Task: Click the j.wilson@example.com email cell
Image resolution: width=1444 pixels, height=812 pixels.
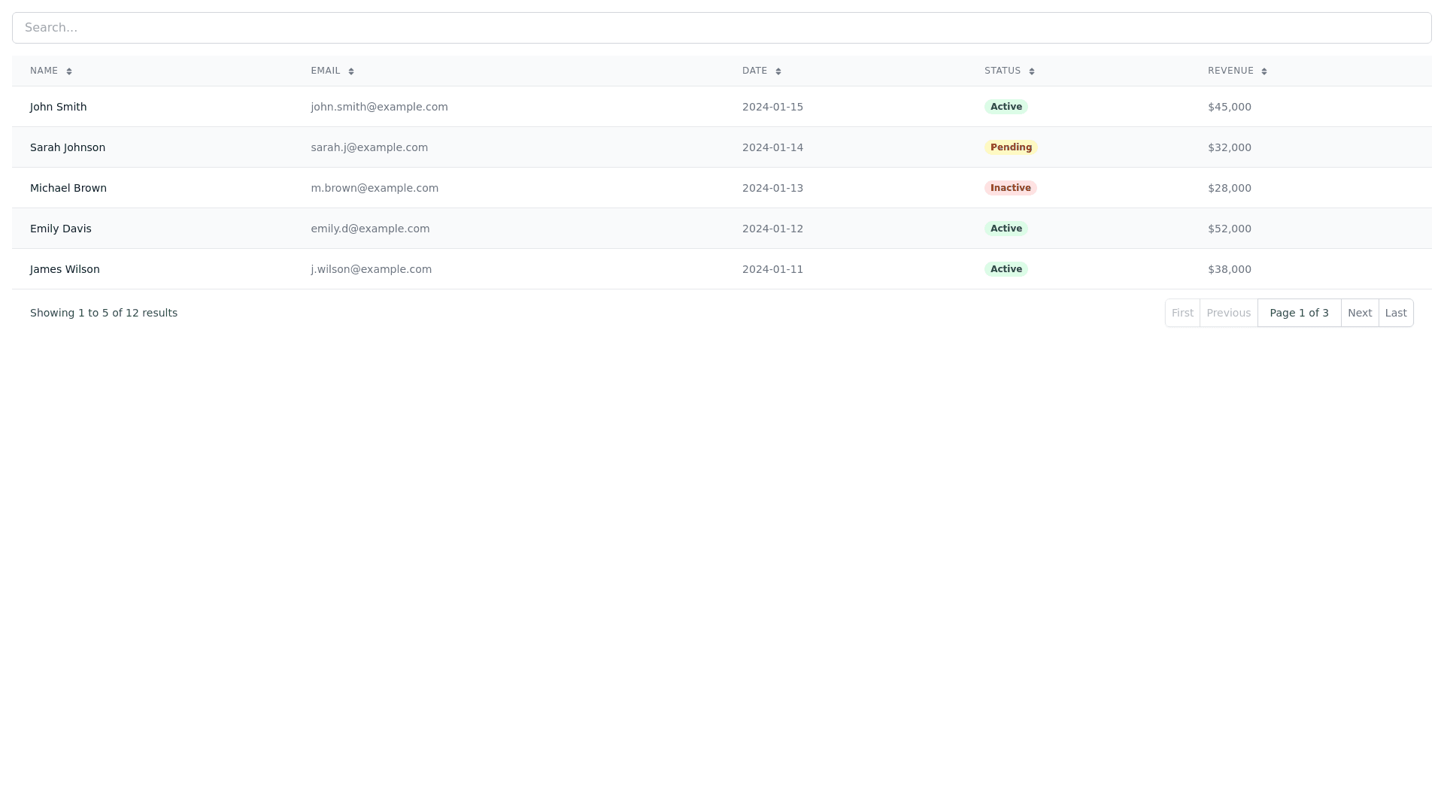Action: tap(372, 269)
